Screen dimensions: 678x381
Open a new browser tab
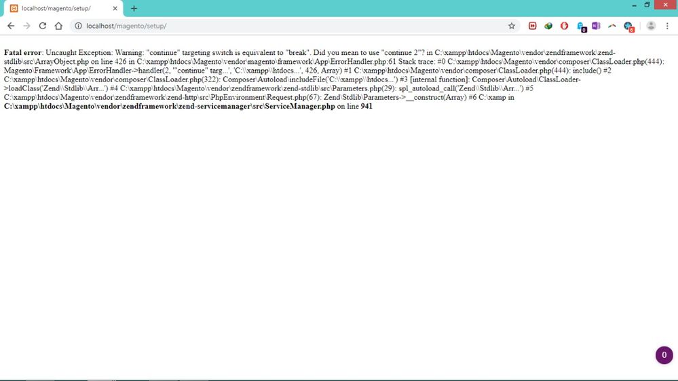134,8
